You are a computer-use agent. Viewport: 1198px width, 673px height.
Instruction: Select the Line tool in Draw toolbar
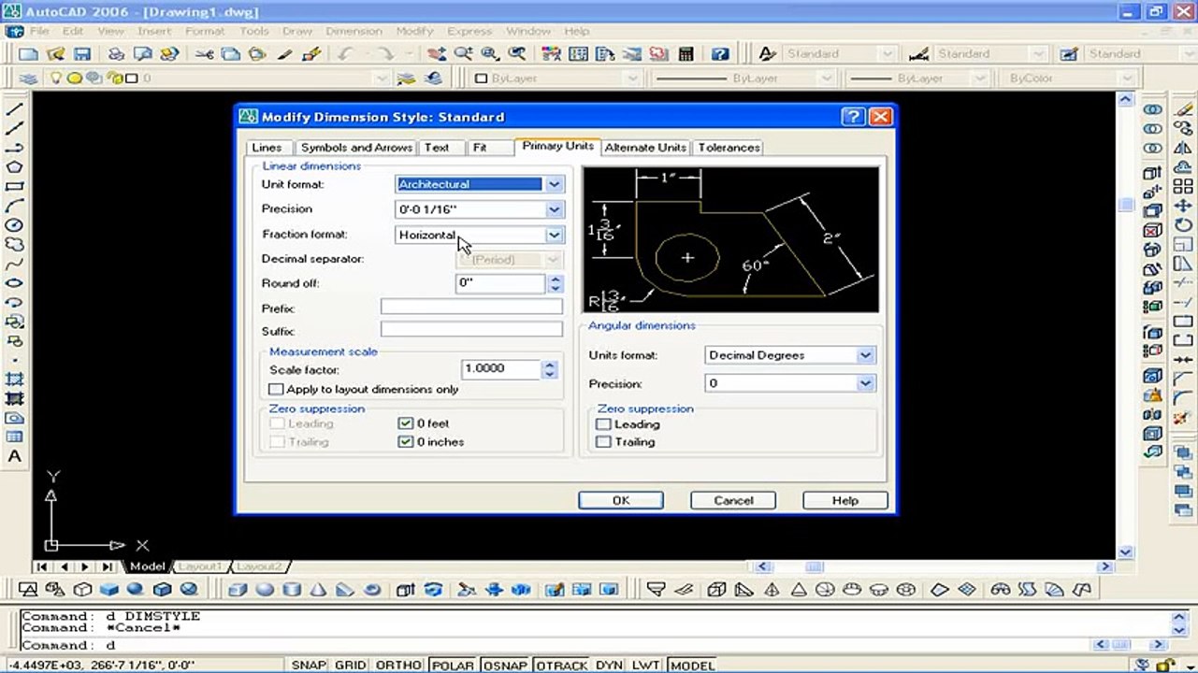point(15,109)
